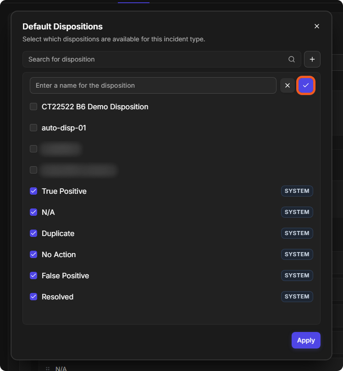Click the SYSTEM badge beside Resolved
The image size is (343, 371).
[297, 297]
